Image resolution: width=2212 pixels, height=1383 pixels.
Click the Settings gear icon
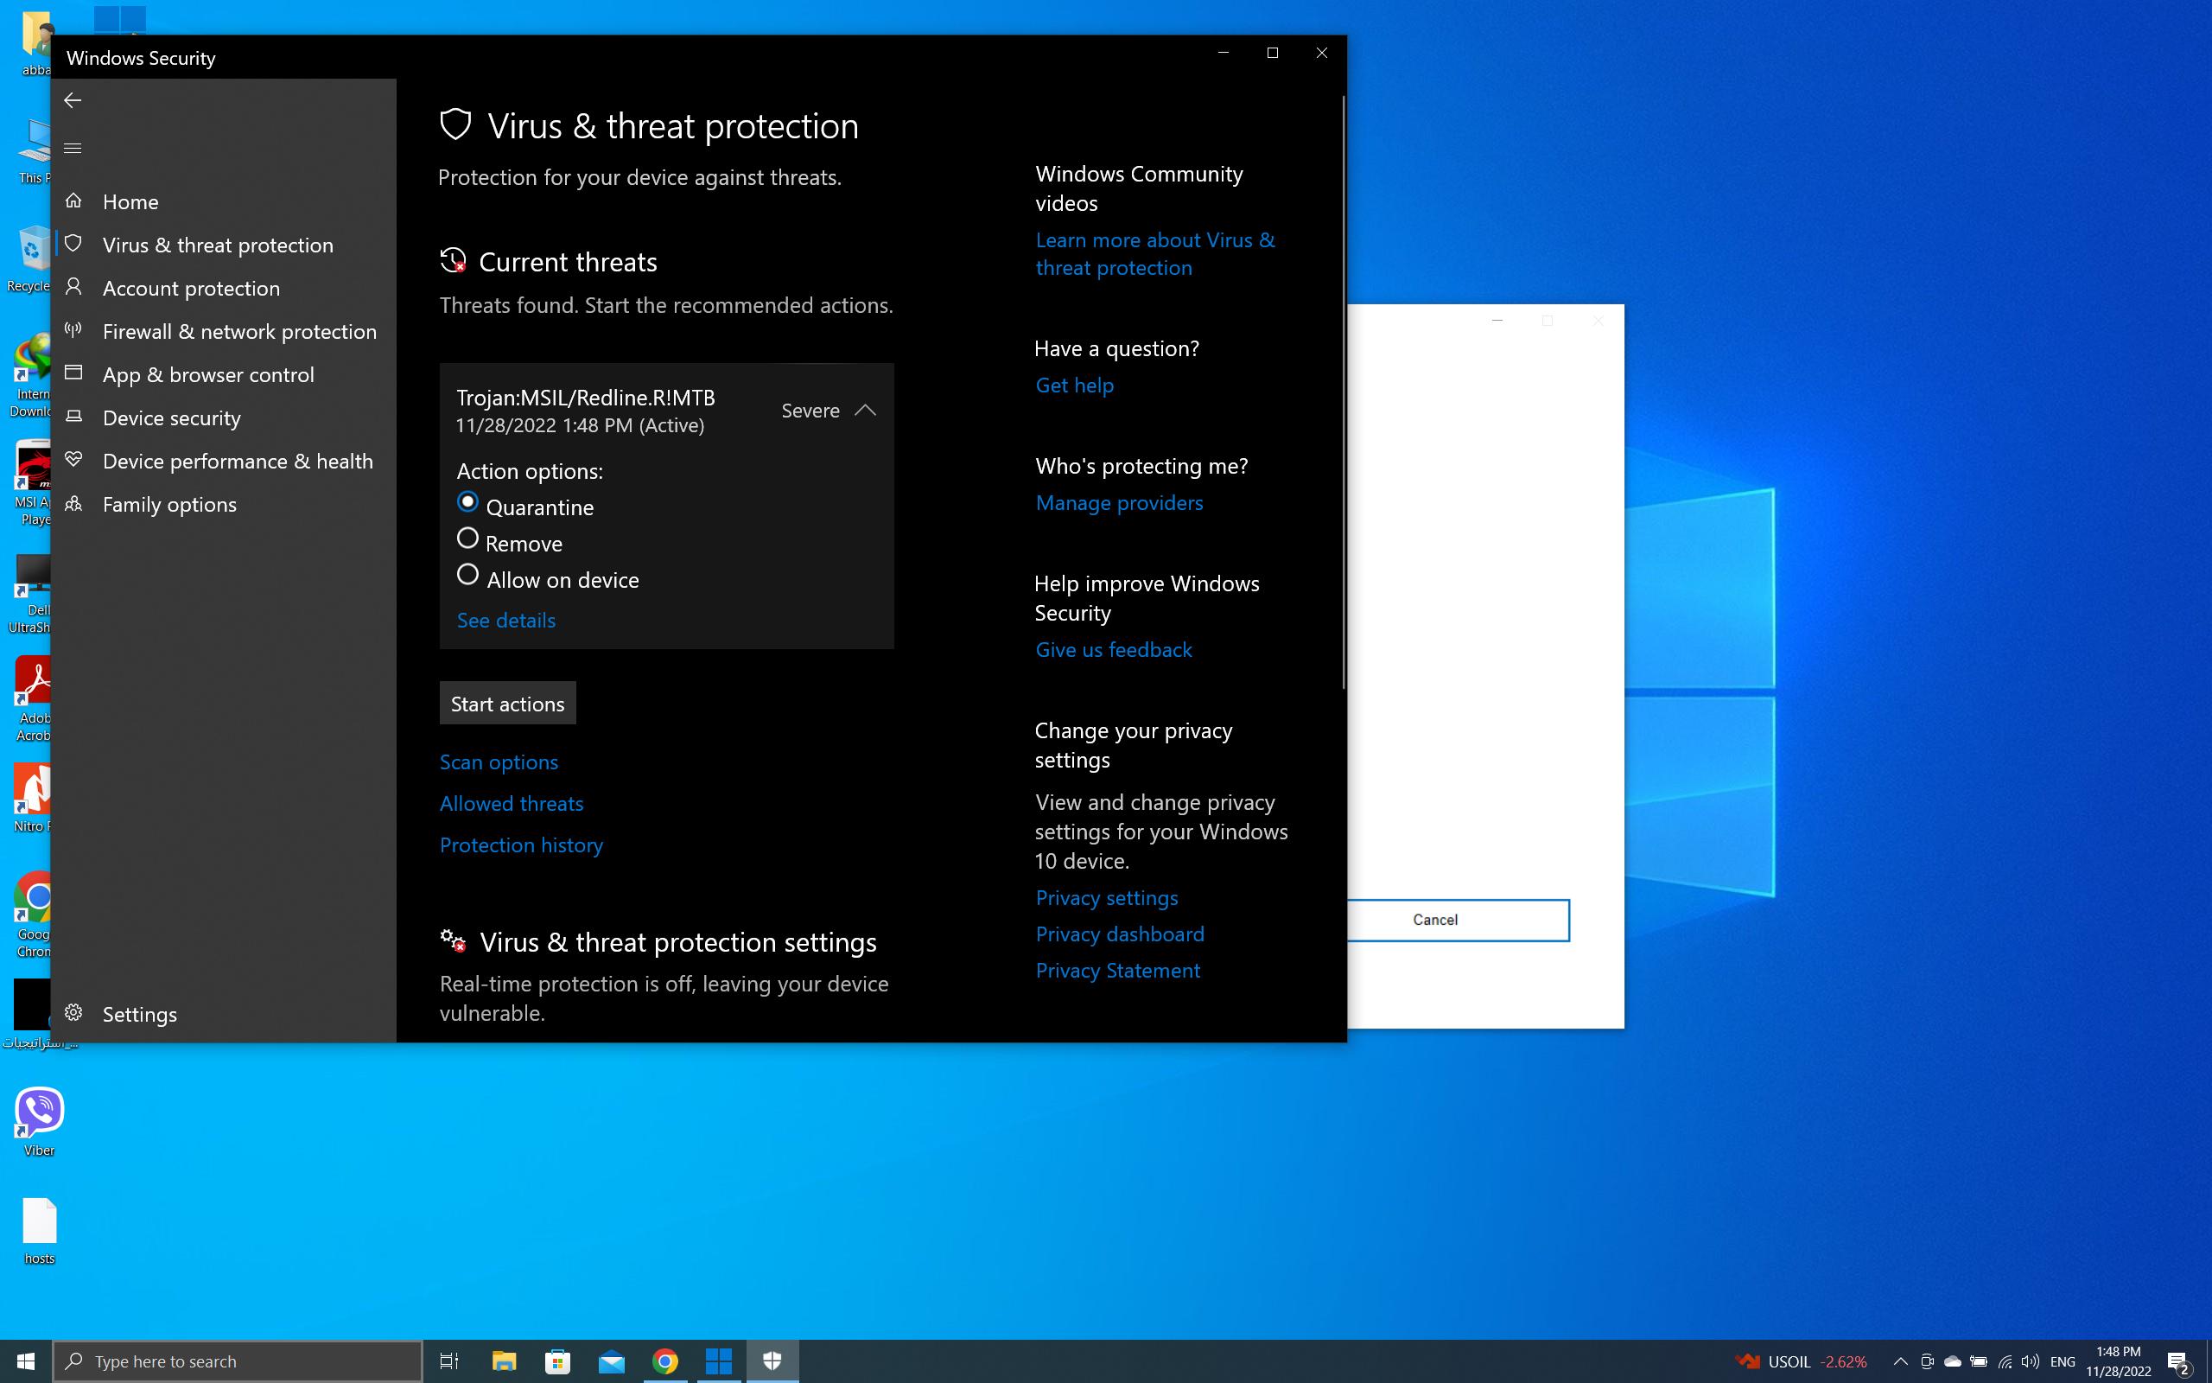pyautogui.click(x=74, y=1012)
